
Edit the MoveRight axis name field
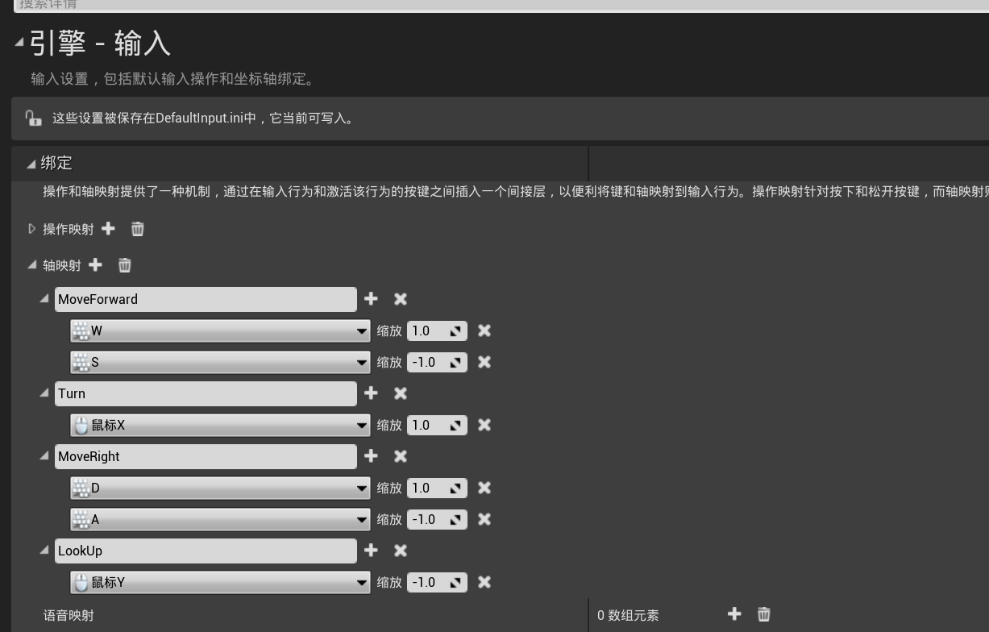pyautogui.click(x=206, y=456)
